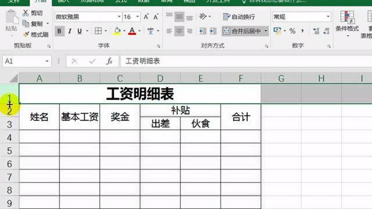Increase the cell indent
Image resolution: width=372 pixels, height=209 pixels.
coord(213,31)
